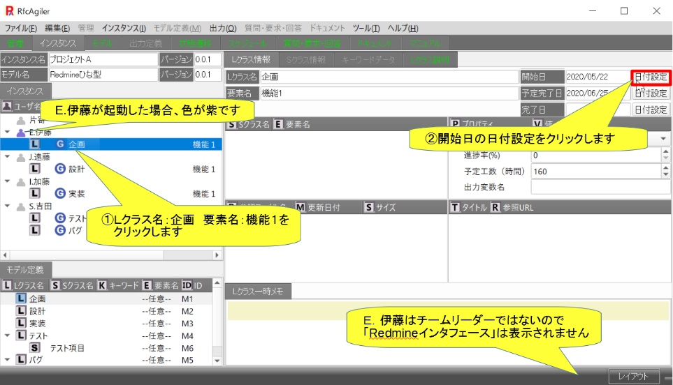Increase 進捗率(%) with the up arrow
Image resolution: width=673 pixels, height=385 pixels.
click(666, 151)
